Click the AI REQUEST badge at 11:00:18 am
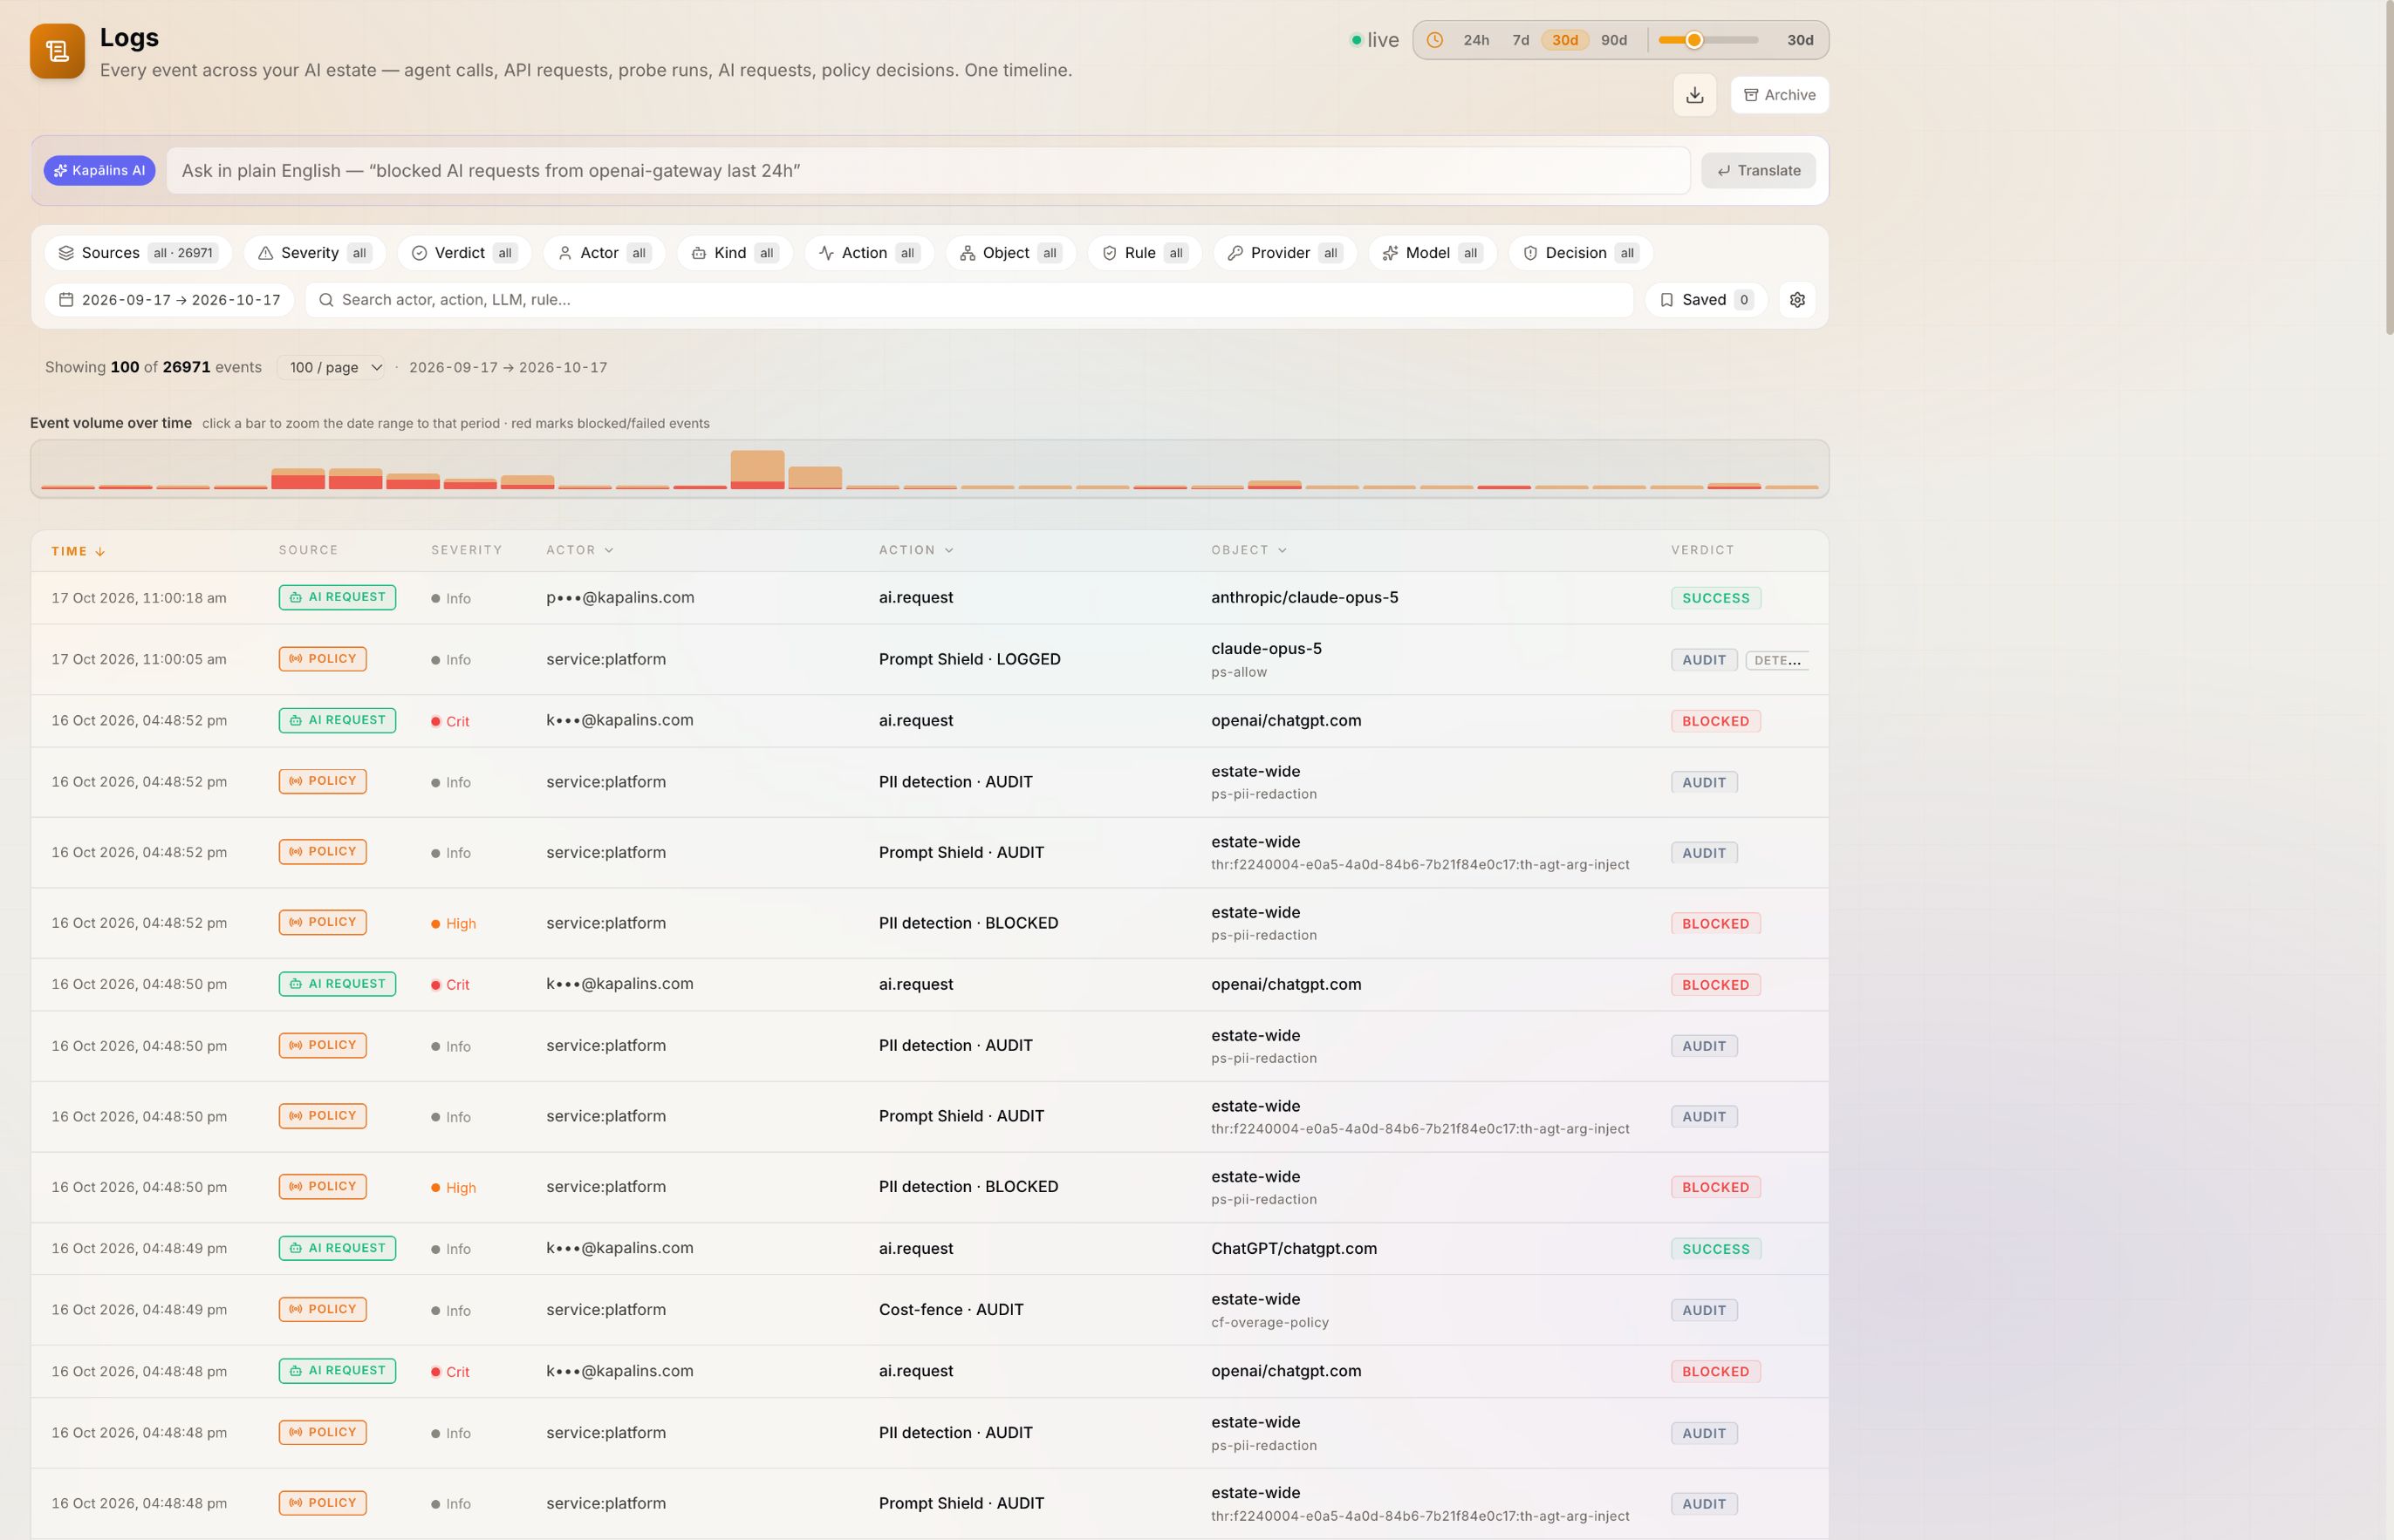 click(x=337, y=597)
